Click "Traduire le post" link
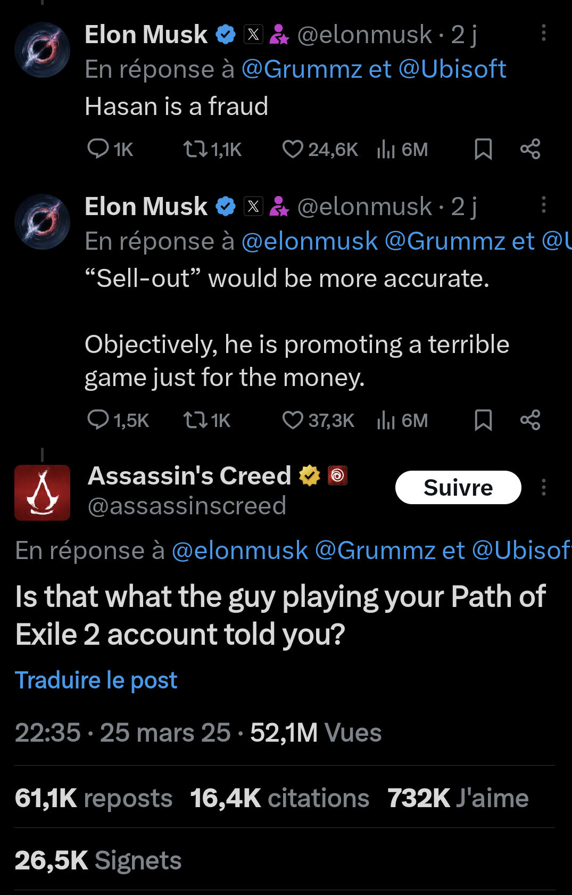Screen dimensions: 572x895 [96, 680]
